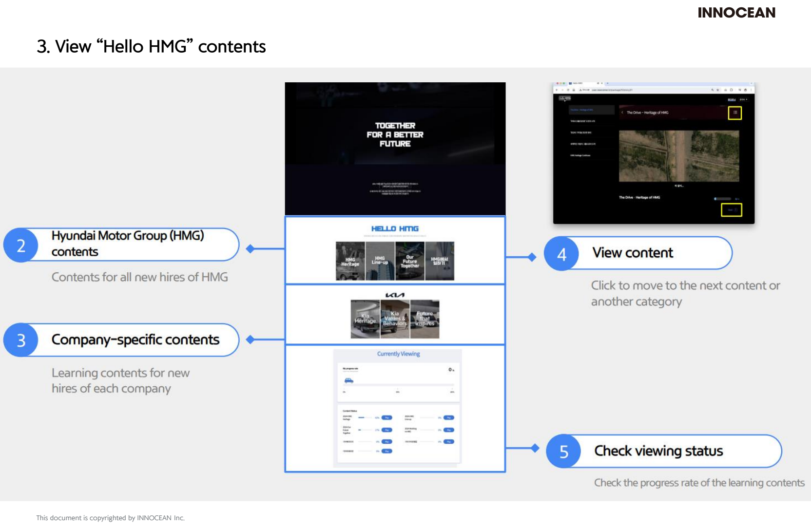Click the Check viewing status label
Viewport: 811px width, 528px height.
point(658,451)
